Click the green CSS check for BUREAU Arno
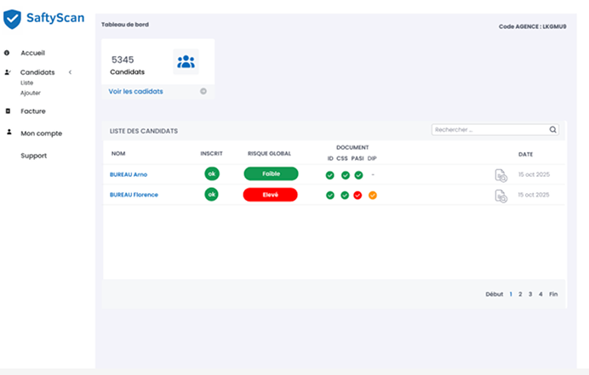 (x=345, y=175)
